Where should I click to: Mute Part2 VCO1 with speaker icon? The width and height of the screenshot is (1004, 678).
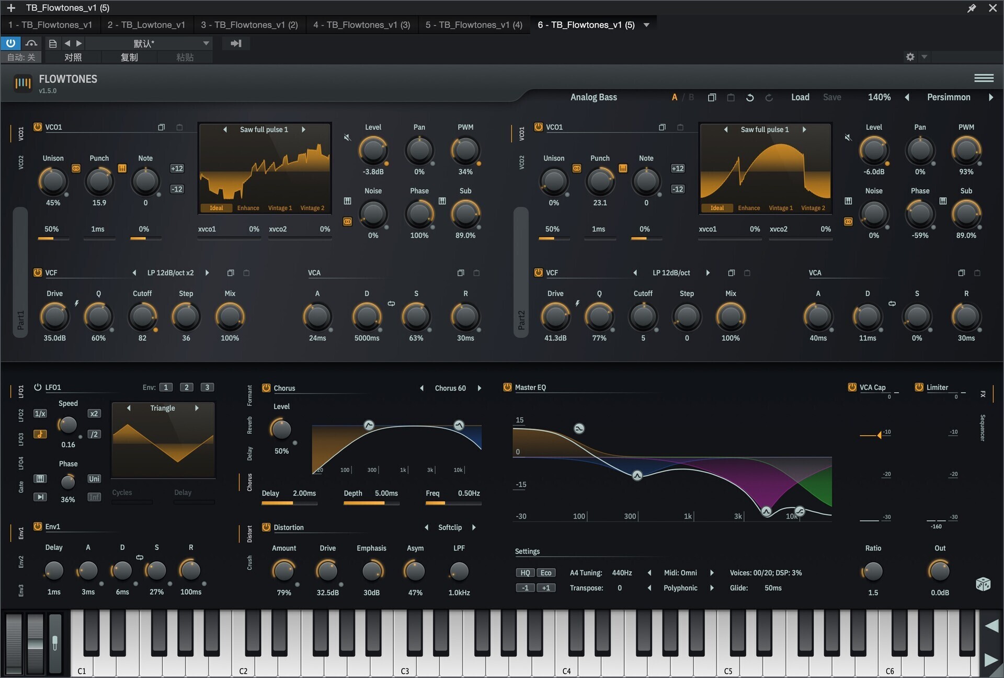pos(848,137)
